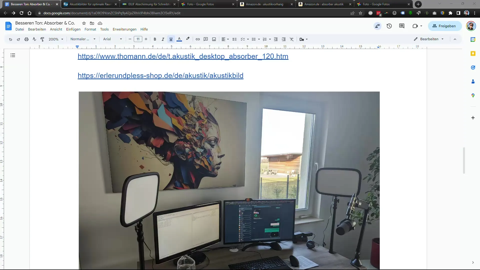The height and width of the screenshot is (270, 480).
Task: Click the Print icon in toolbar
Action: click(26, 39)
